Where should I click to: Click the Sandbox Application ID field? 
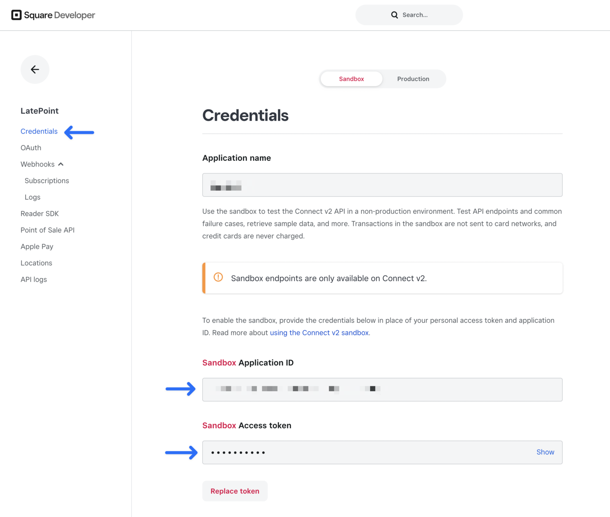[382, 389]
